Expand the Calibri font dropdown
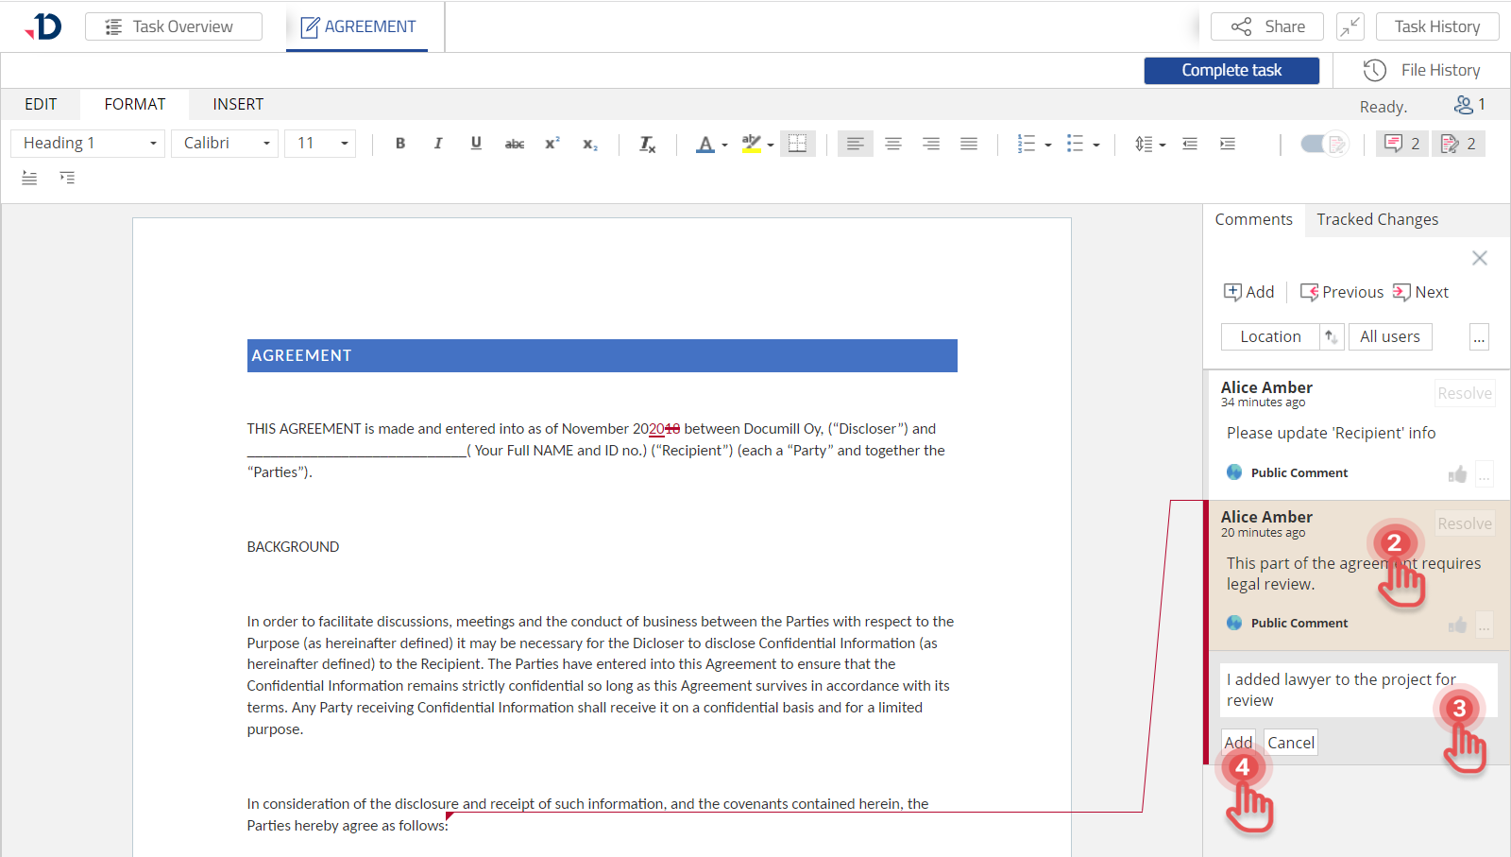Screen dimensions: 1511x857 (x=226, y=144)
